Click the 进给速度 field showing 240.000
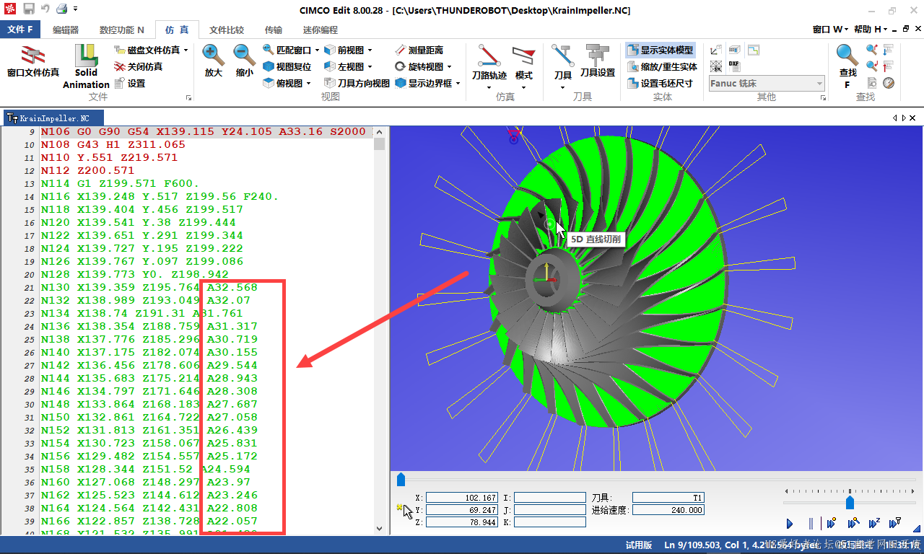Image resolution: width=924 pixels, height=554 pixels. click(x=668, y=510)
